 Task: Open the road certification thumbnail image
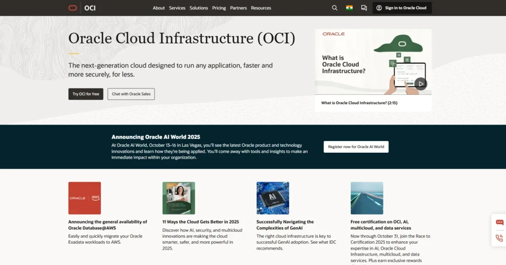[x=367, y=198]
